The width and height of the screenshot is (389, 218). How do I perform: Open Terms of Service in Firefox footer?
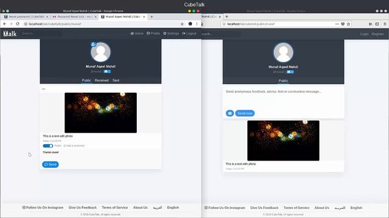[297, 208]
